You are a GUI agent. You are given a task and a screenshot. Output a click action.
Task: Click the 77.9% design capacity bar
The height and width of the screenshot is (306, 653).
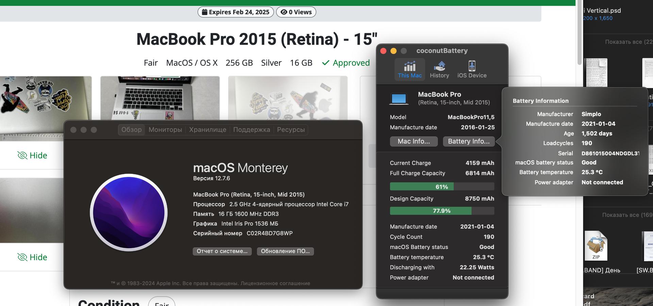[442, 211]
